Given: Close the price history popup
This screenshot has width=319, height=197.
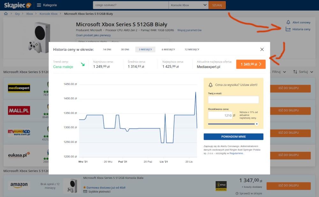Looking at the screenshot, I should [x=262, y=49].
